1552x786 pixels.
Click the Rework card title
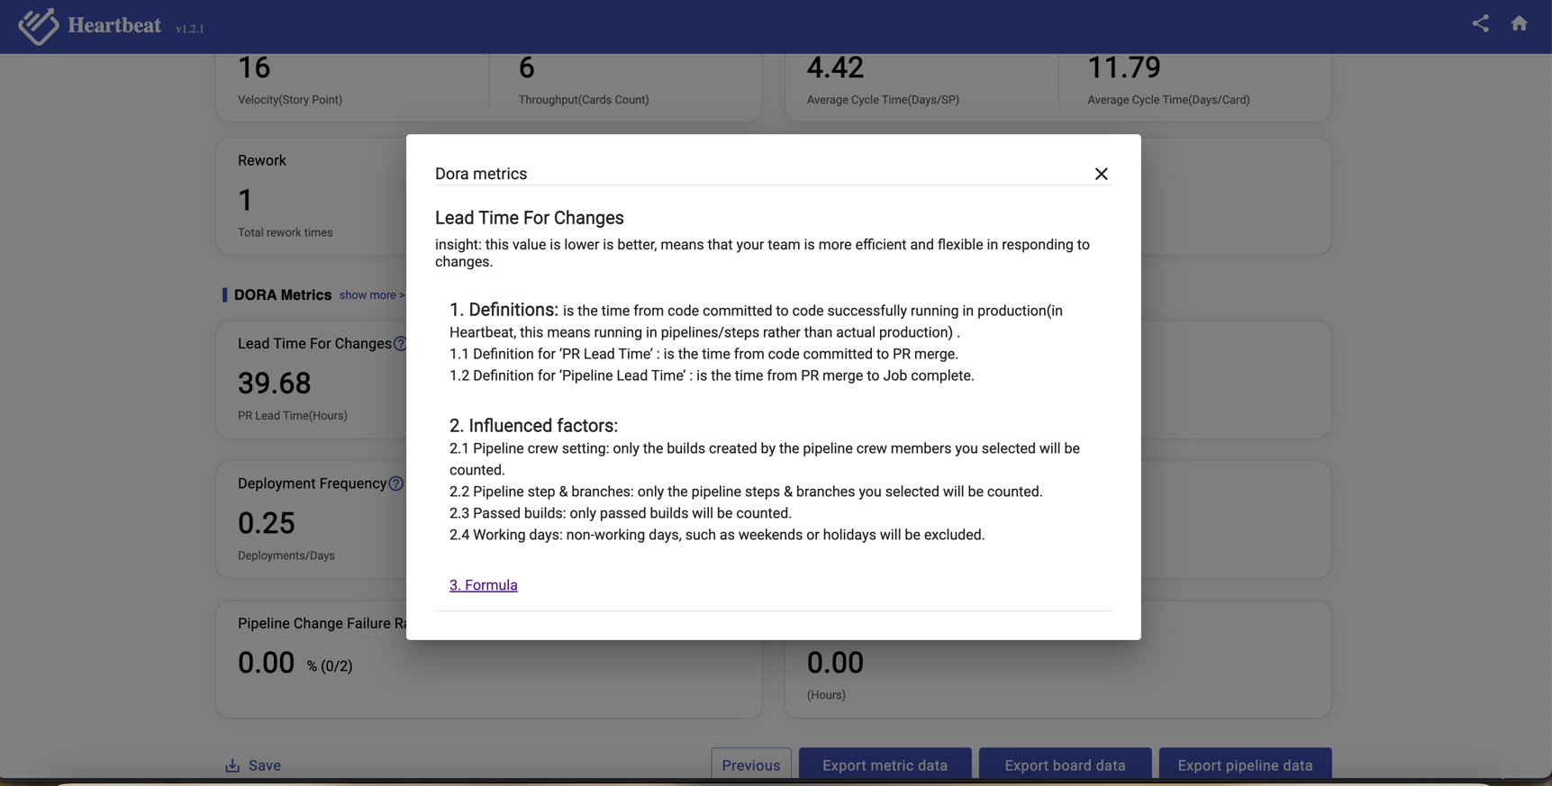click(x=262, y=160)
